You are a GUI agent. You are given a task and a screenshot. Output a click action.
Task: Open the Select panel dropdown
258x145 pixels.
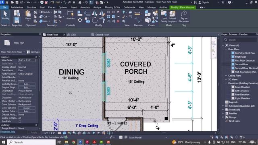5,25
